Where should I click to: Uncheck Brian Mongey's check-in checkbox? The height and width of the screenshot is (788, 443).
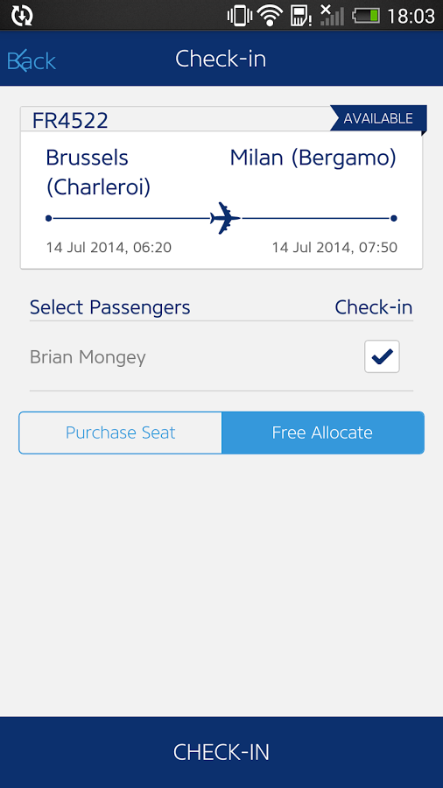(382, 357)
